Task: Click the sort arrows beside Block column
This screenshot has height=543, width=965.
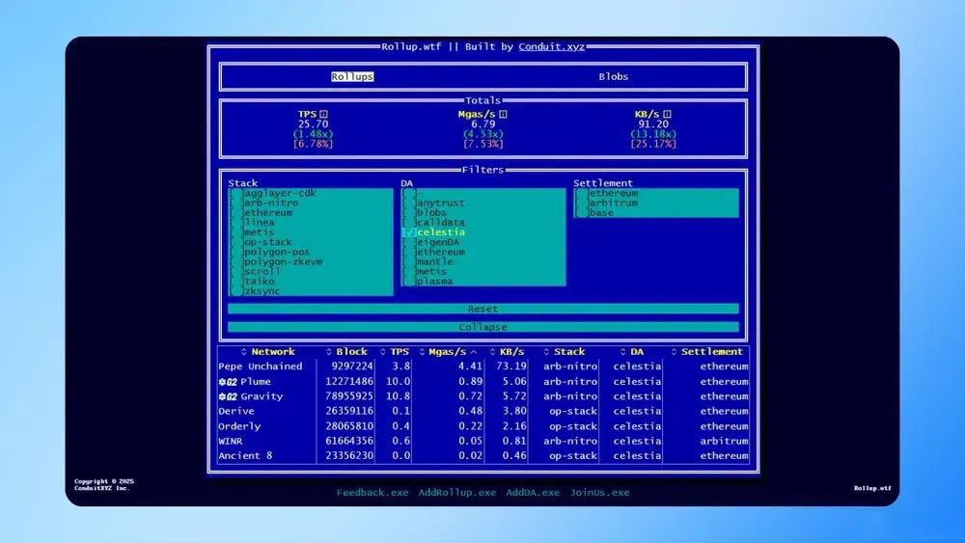Action: pos(329,352)
